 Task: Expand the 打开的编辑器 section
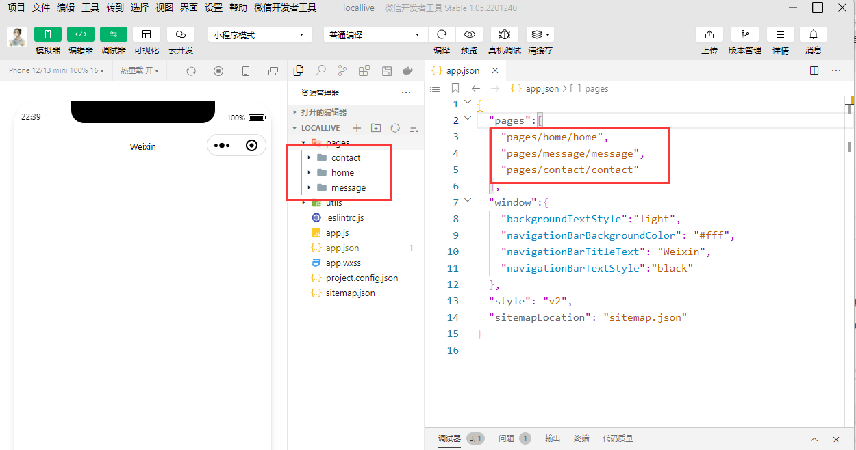click(x=355, y=112)
